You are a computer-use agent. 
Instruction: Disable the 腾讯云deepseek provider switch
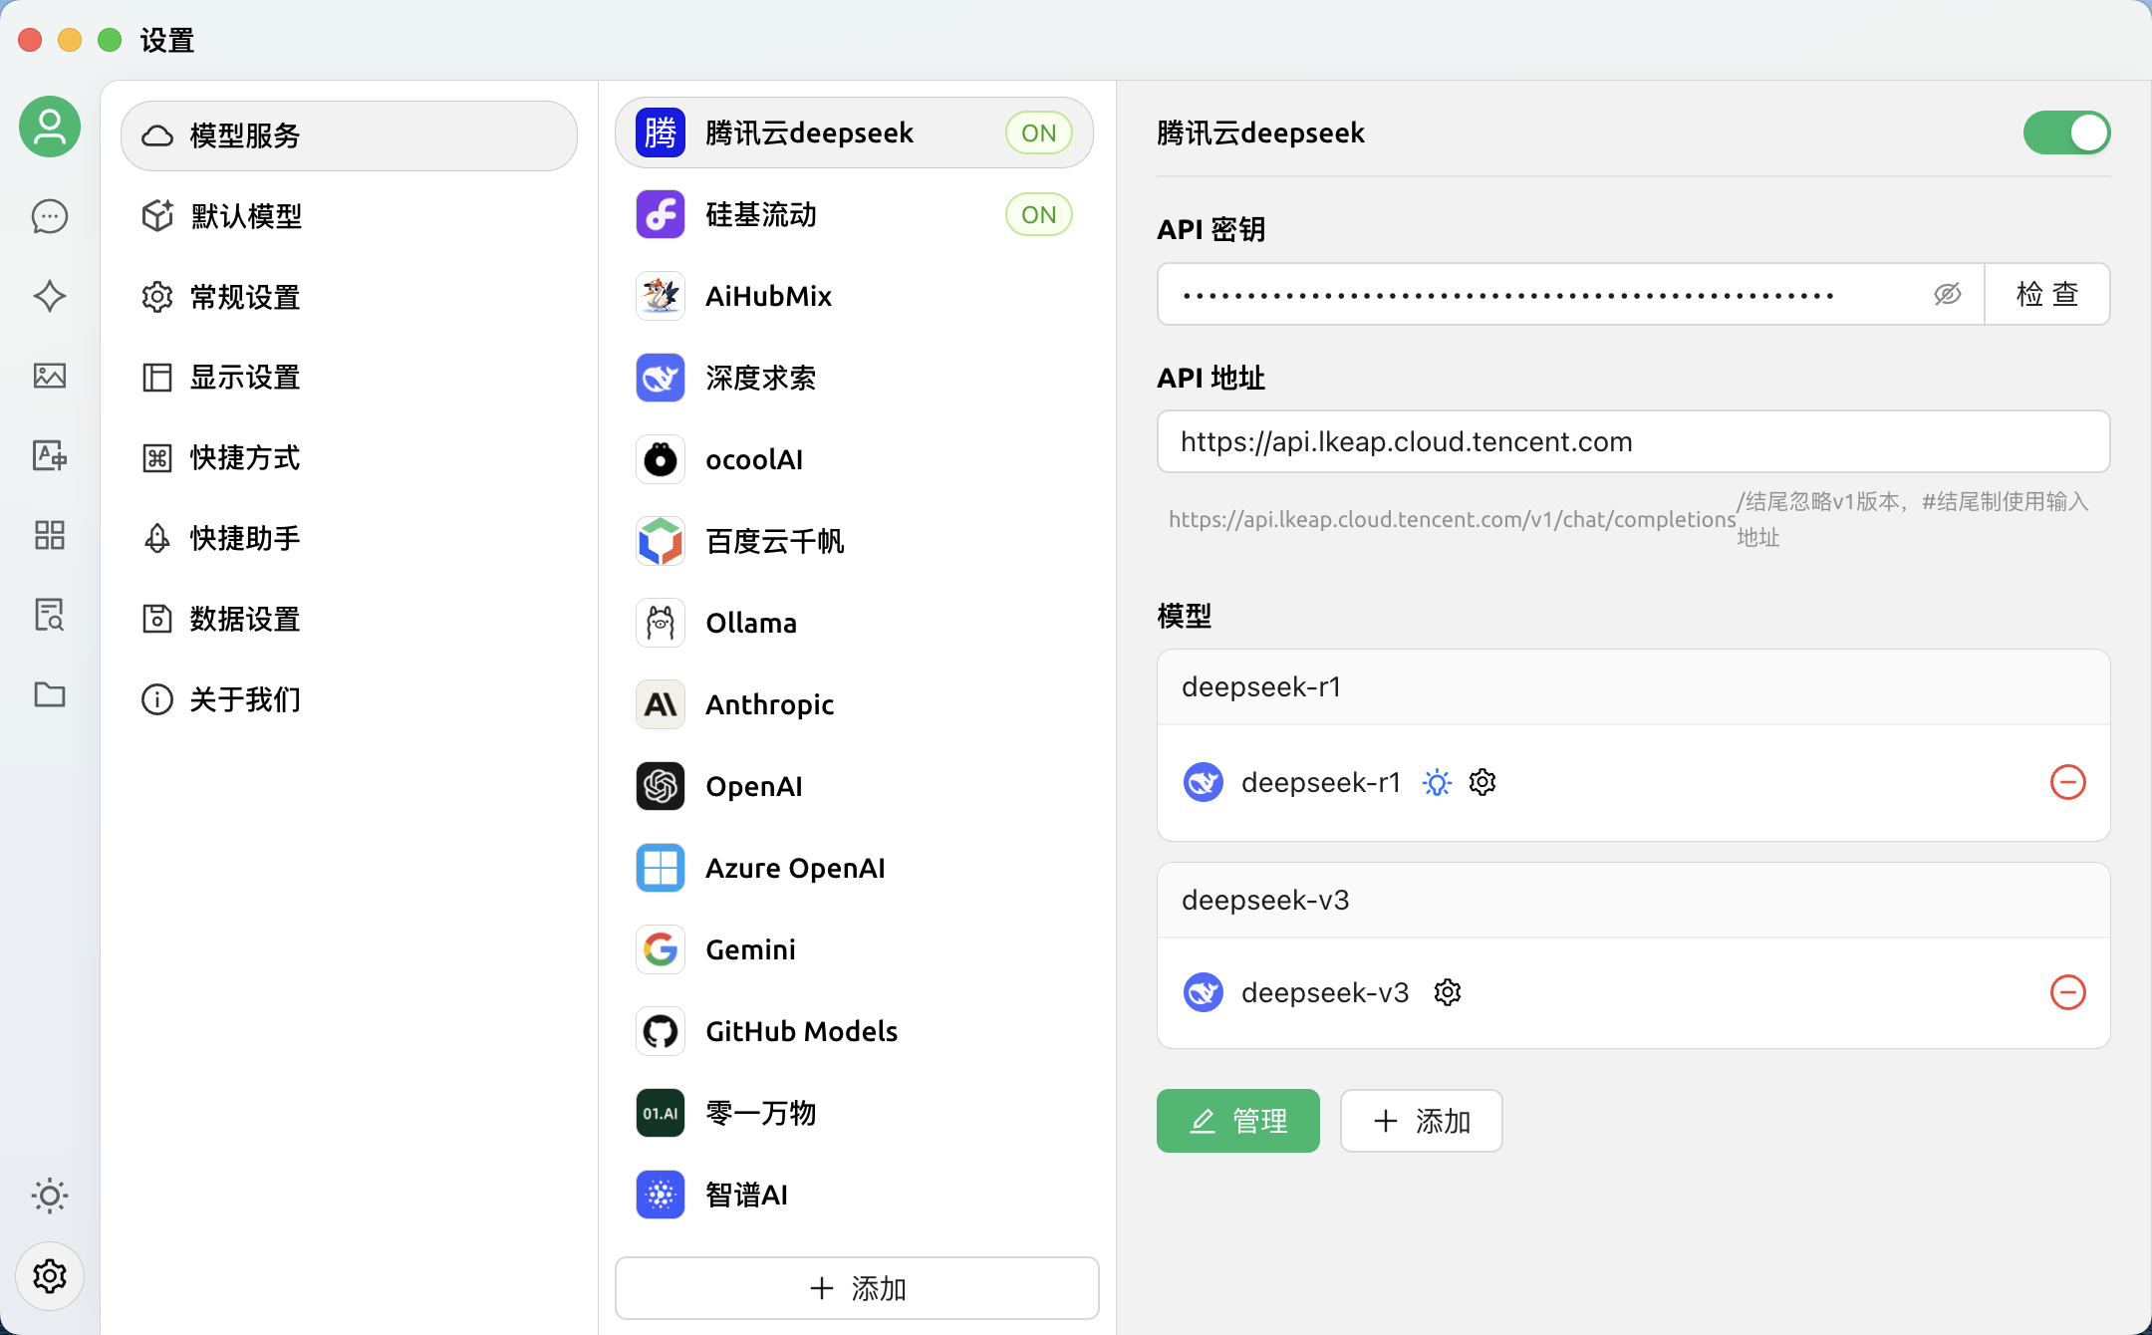[x=2066, y=133]
